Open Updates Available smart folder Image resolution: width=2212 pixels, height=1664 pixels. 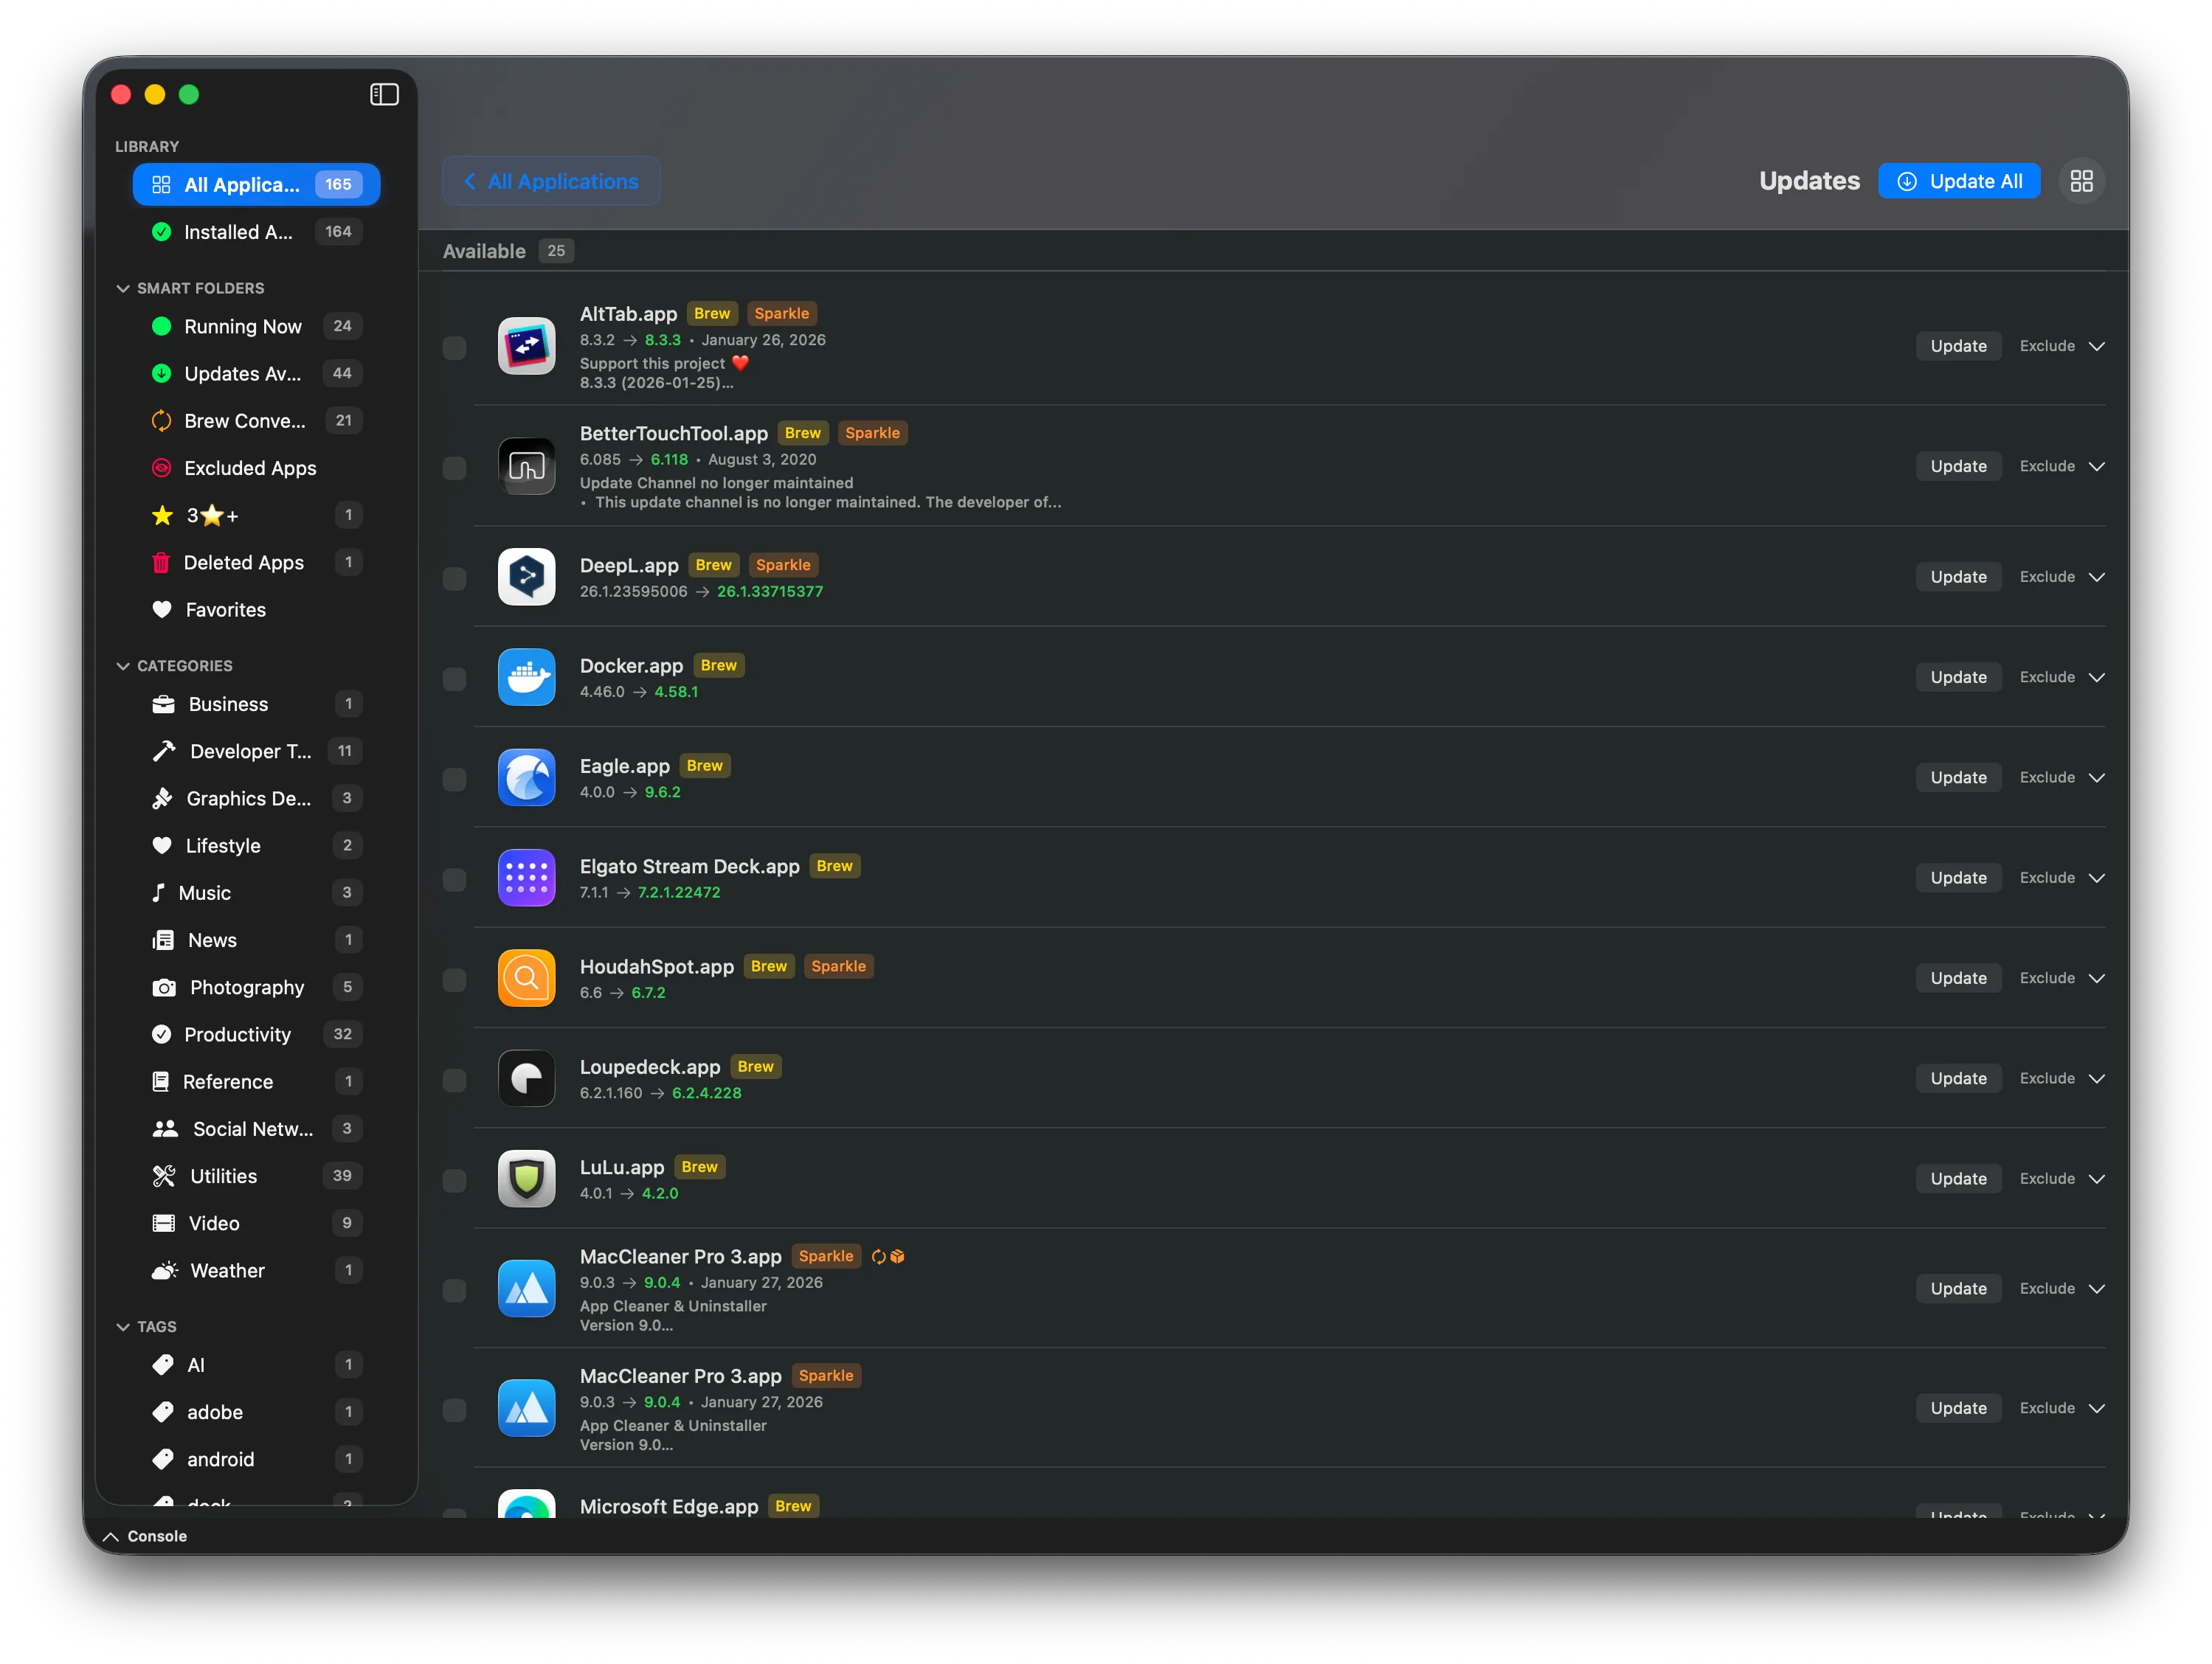tap(256, 374)
